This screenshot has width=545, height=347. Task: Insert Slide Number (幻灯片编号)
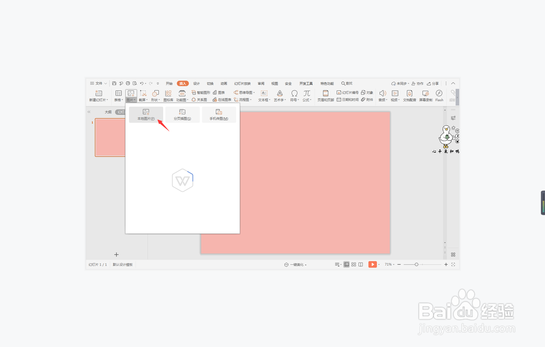tap(348, 92)
